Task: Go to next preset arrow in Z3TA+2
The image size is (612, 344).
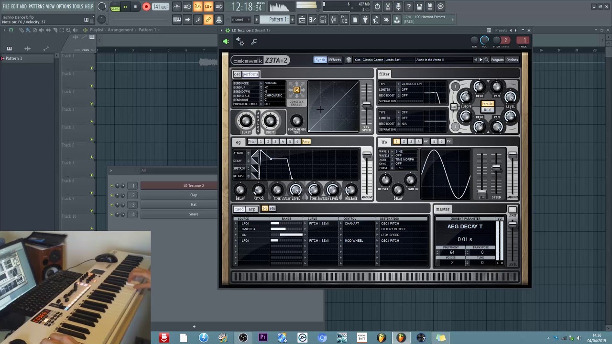Action: coord(481,60)
